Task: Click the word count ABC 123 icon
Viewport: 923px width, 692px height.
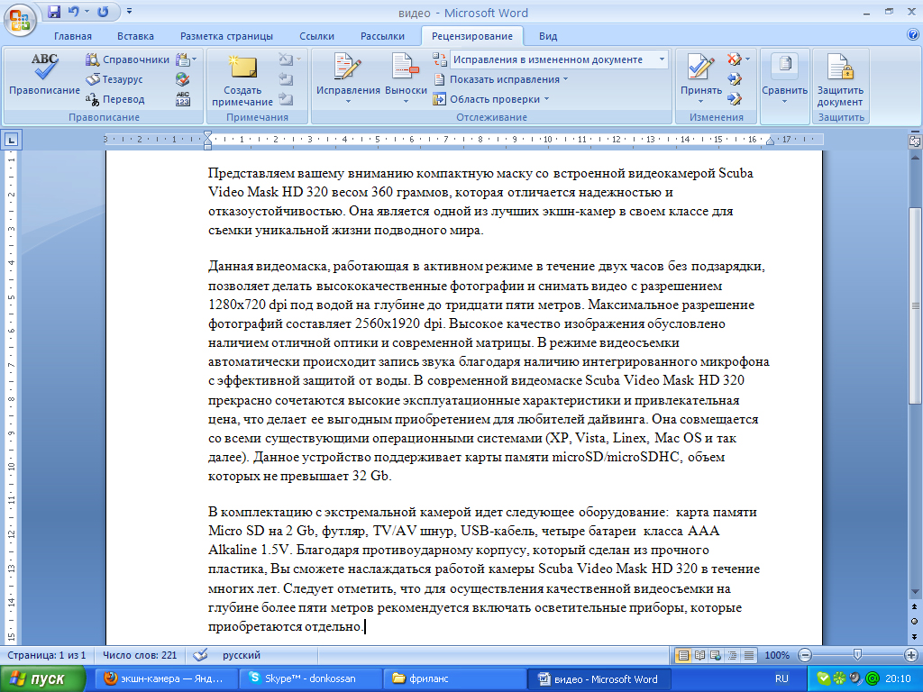Action: point(183,99)
